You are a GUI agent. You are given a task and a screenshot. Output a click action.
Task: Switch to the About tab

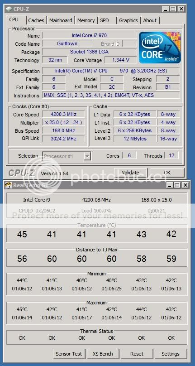coord(150,20)
